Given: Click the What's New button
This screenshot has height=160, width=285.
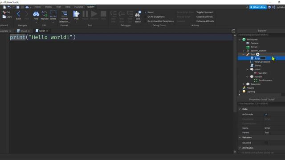Looking at the screenshot, I should tap(258, 7).
